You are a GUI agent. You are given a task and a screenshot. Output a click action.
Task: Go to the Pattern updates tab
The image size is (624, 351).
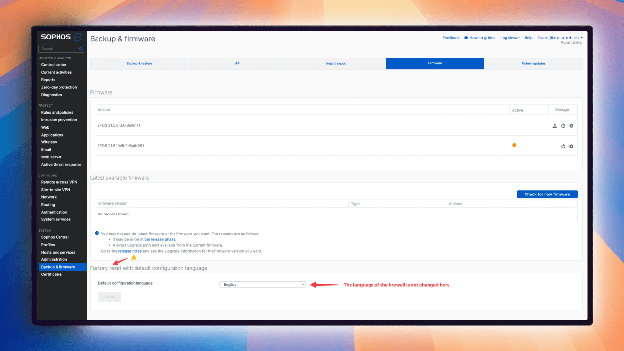(533, 63)
